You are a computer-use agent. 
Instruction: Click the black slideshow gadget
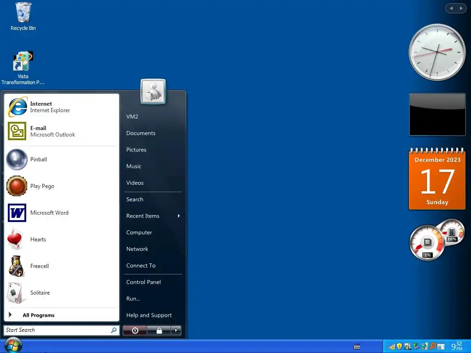tap(437, 114)
